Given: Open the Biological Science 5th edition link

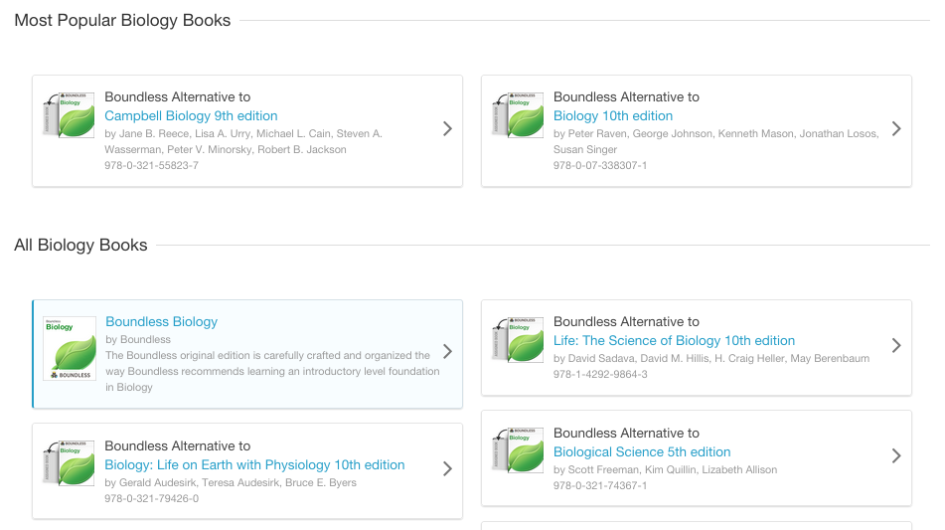Looking at the screenshot, I should pos(642,451).
